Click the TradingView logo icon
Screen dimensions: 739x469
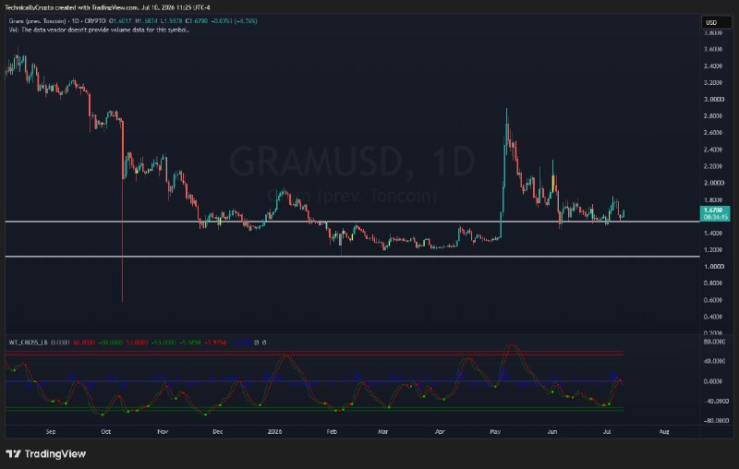click(13, 454)
